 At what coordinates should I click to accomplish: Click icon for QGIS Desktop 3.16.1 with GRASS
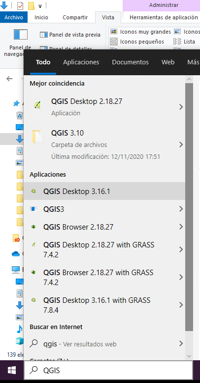pos(33,300)
